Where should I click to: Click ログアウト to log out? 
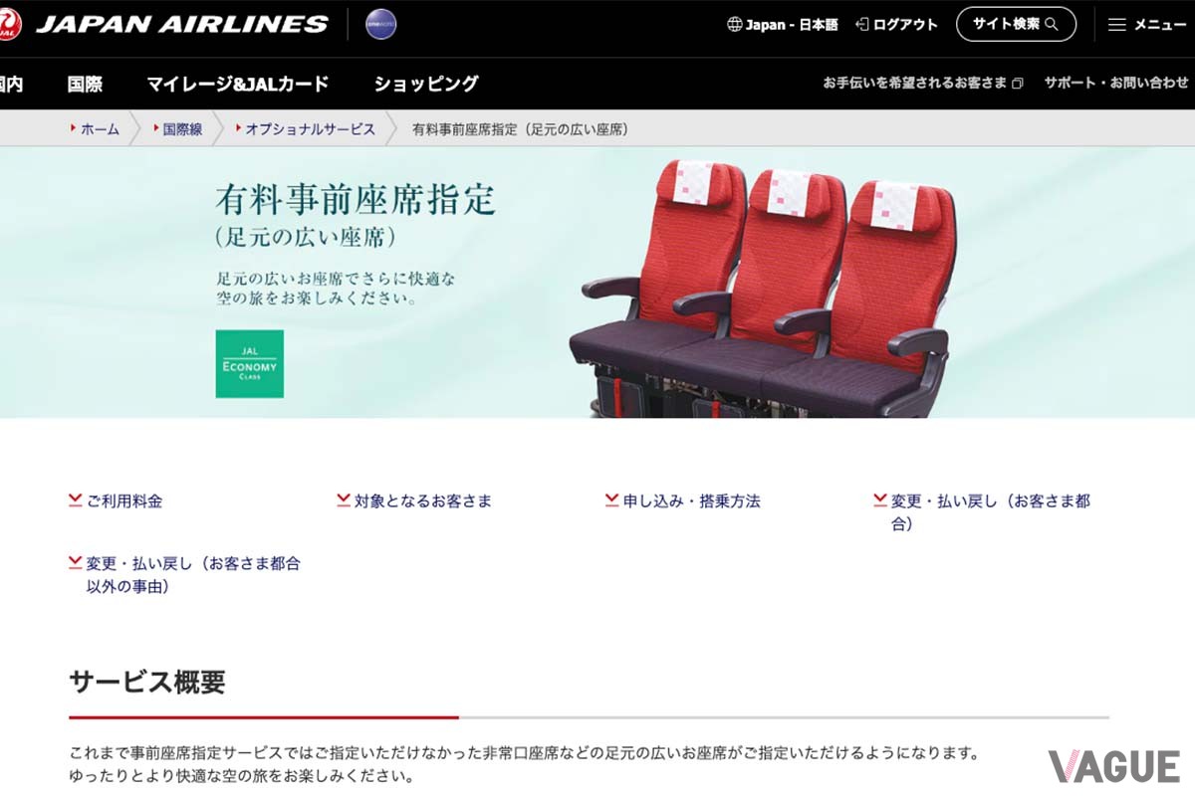(896, 25)
